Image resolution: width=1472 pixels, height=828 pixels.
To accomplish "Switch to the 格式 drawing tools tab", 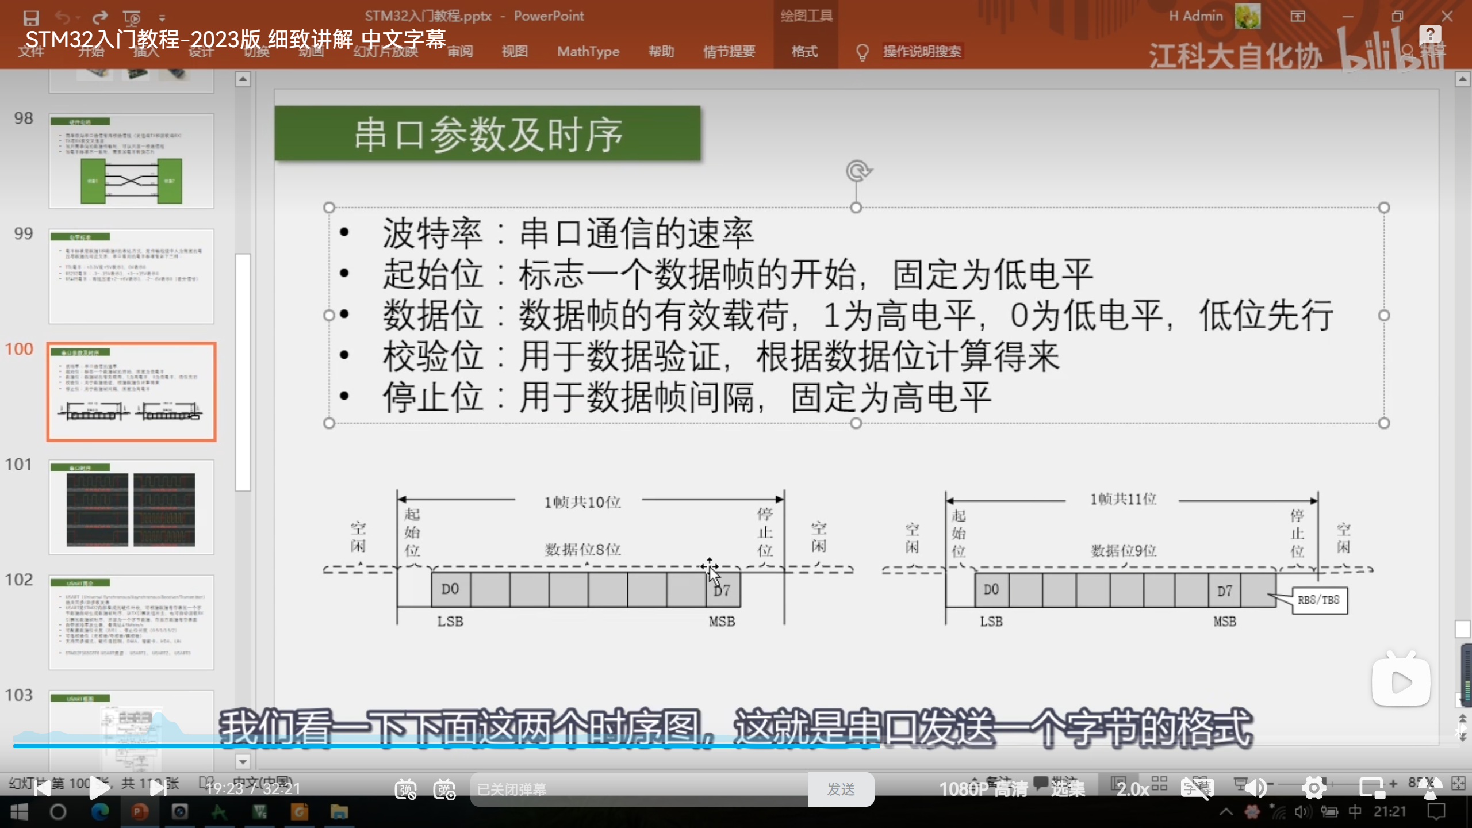I will (x=804, y=52).
